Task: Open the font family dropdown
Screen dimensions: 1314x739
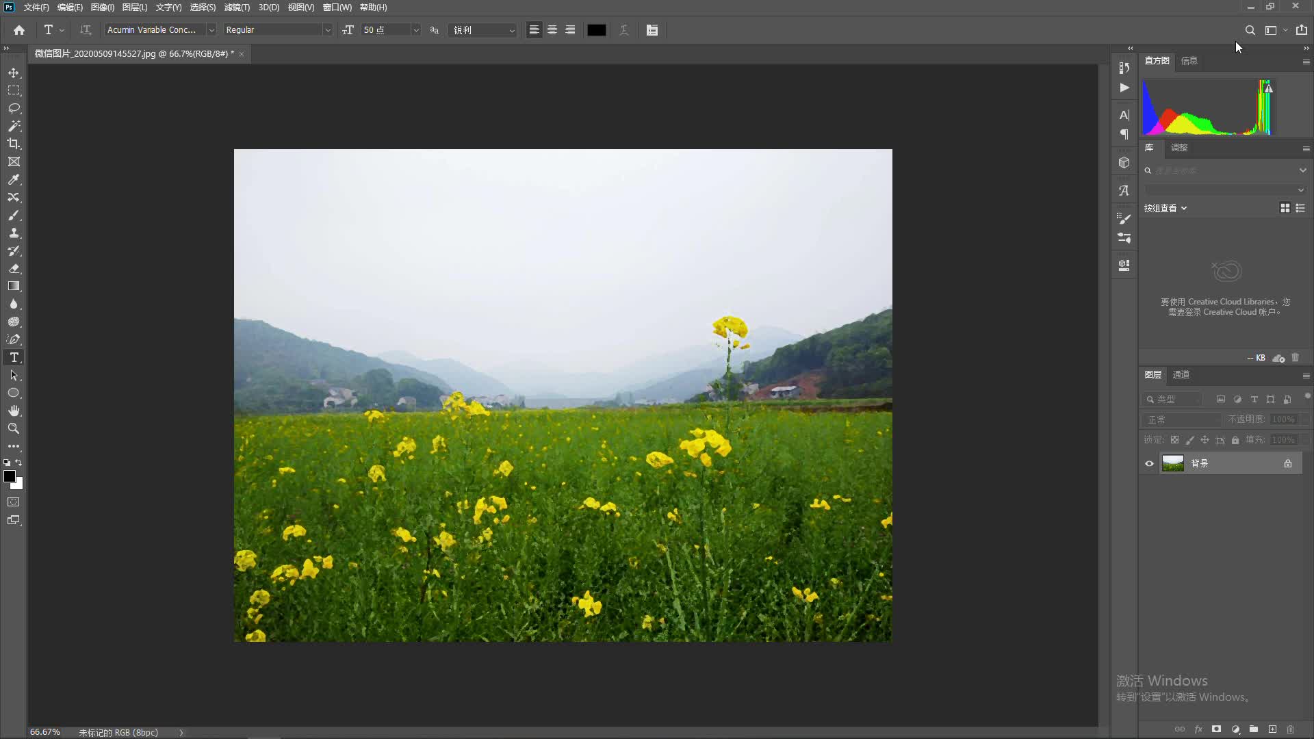Action: 211,30
